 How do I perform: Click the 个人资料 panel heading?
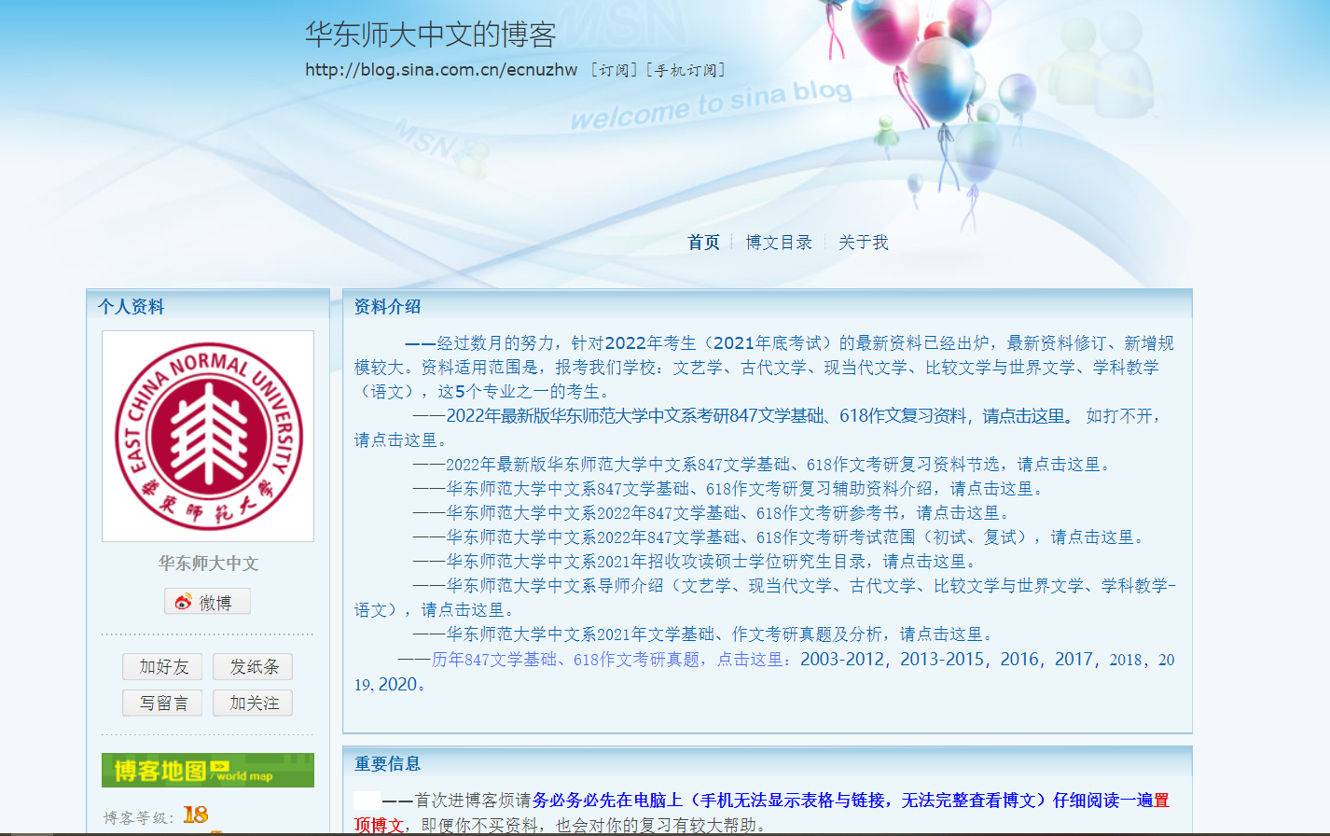[132, 307]
